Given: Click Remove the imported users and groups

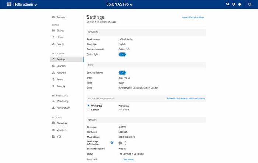Looking at the screenshot, I should pos(186,98).
